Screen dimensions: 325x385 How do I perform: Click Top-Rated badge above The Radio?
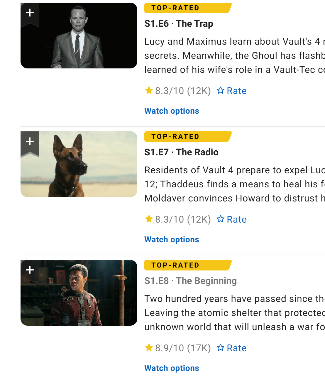point(188,137)
